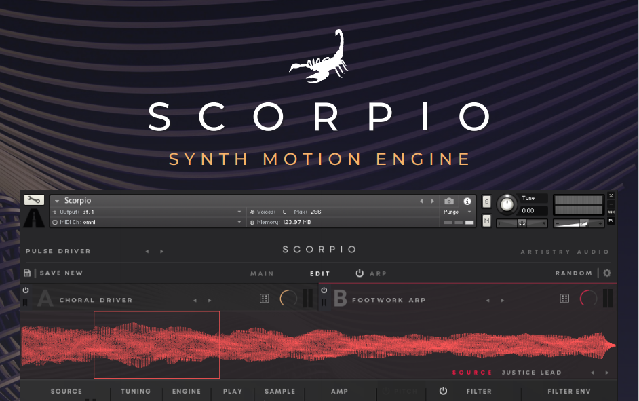
Task: Adjust layer A orange volume knob
Action: point(288,299)
